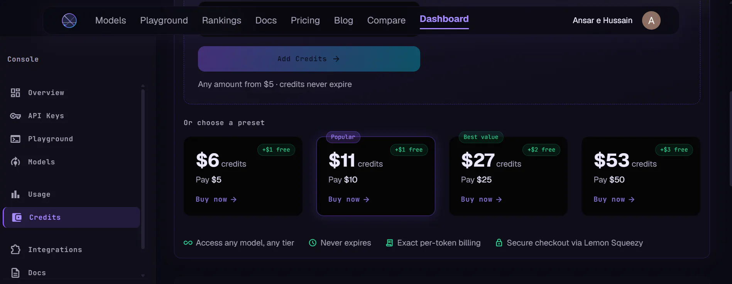The width and height of the screenshot is (732, 284).
Task: Click the sidebar scrollbar up arrow
Action: [x=143, y=86]
